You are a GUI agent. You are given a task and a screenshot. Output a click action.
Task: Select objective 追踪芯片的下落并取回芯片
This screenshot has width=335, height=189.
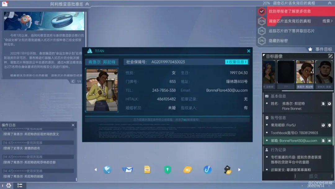tap(291, 31)
